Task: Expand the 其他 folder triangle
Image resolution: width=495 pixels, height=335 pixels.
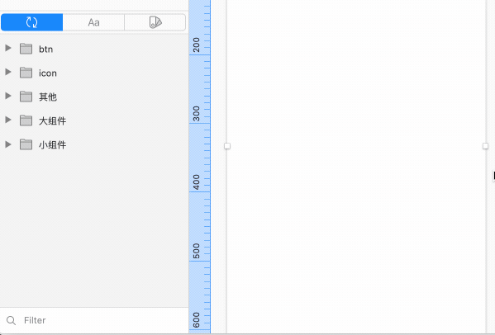Action: [8, 96]
